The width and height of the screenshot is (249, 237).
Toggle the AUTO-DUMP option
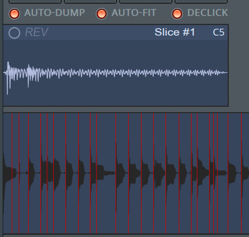(14, 14)
